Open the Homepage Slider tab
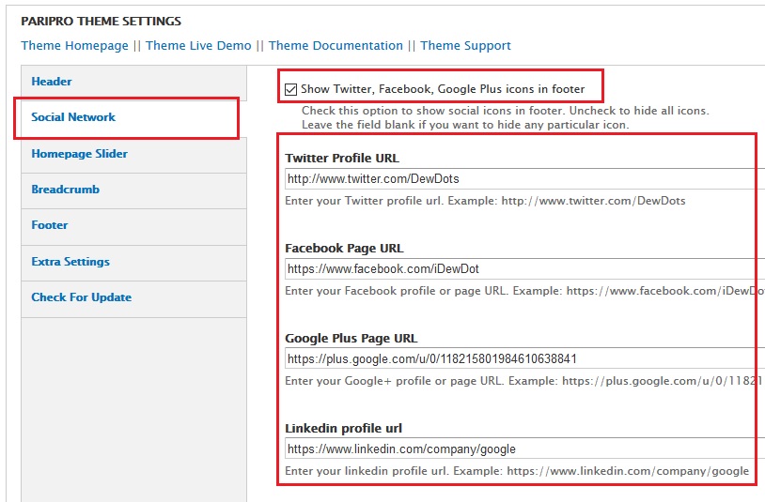 [79, 154]
